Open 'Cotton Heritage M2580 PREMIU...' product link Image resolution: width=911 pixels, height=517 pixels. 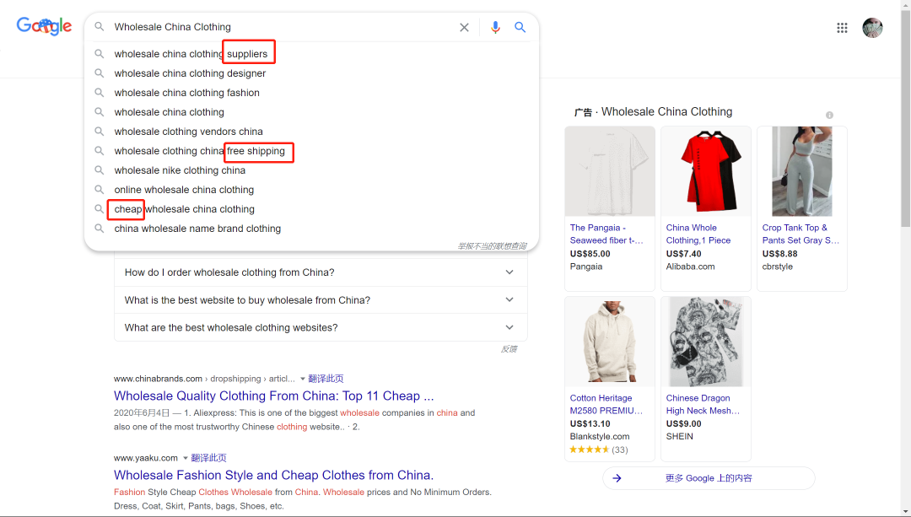606,404
